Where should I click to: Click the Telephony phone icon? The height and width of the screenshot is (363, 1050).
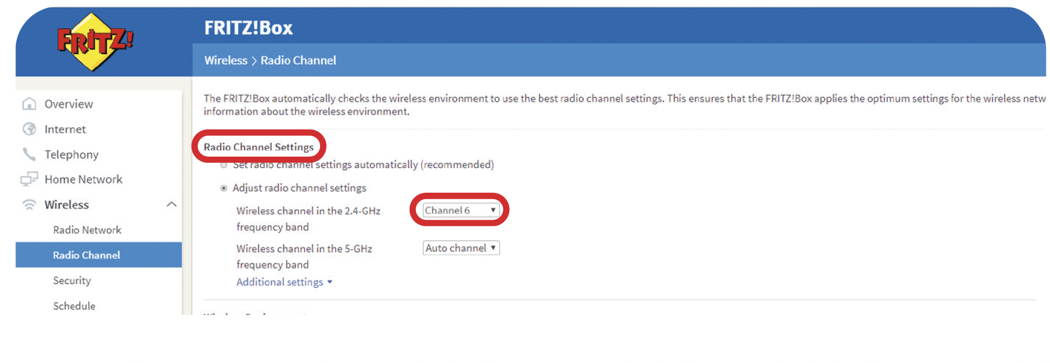(x=29, y=154)
